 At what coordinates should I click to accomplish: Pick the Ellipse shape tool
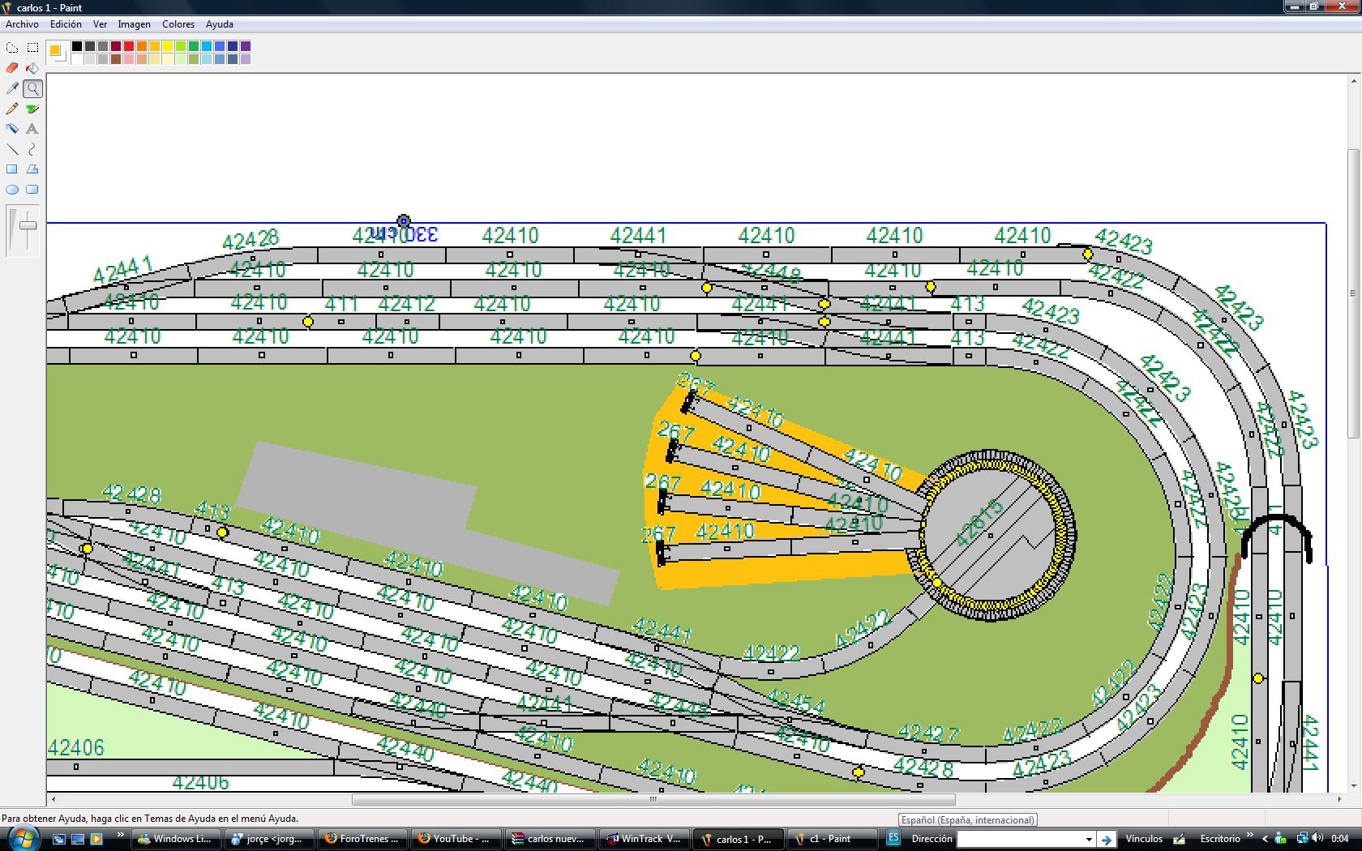(x=12, y=190)
